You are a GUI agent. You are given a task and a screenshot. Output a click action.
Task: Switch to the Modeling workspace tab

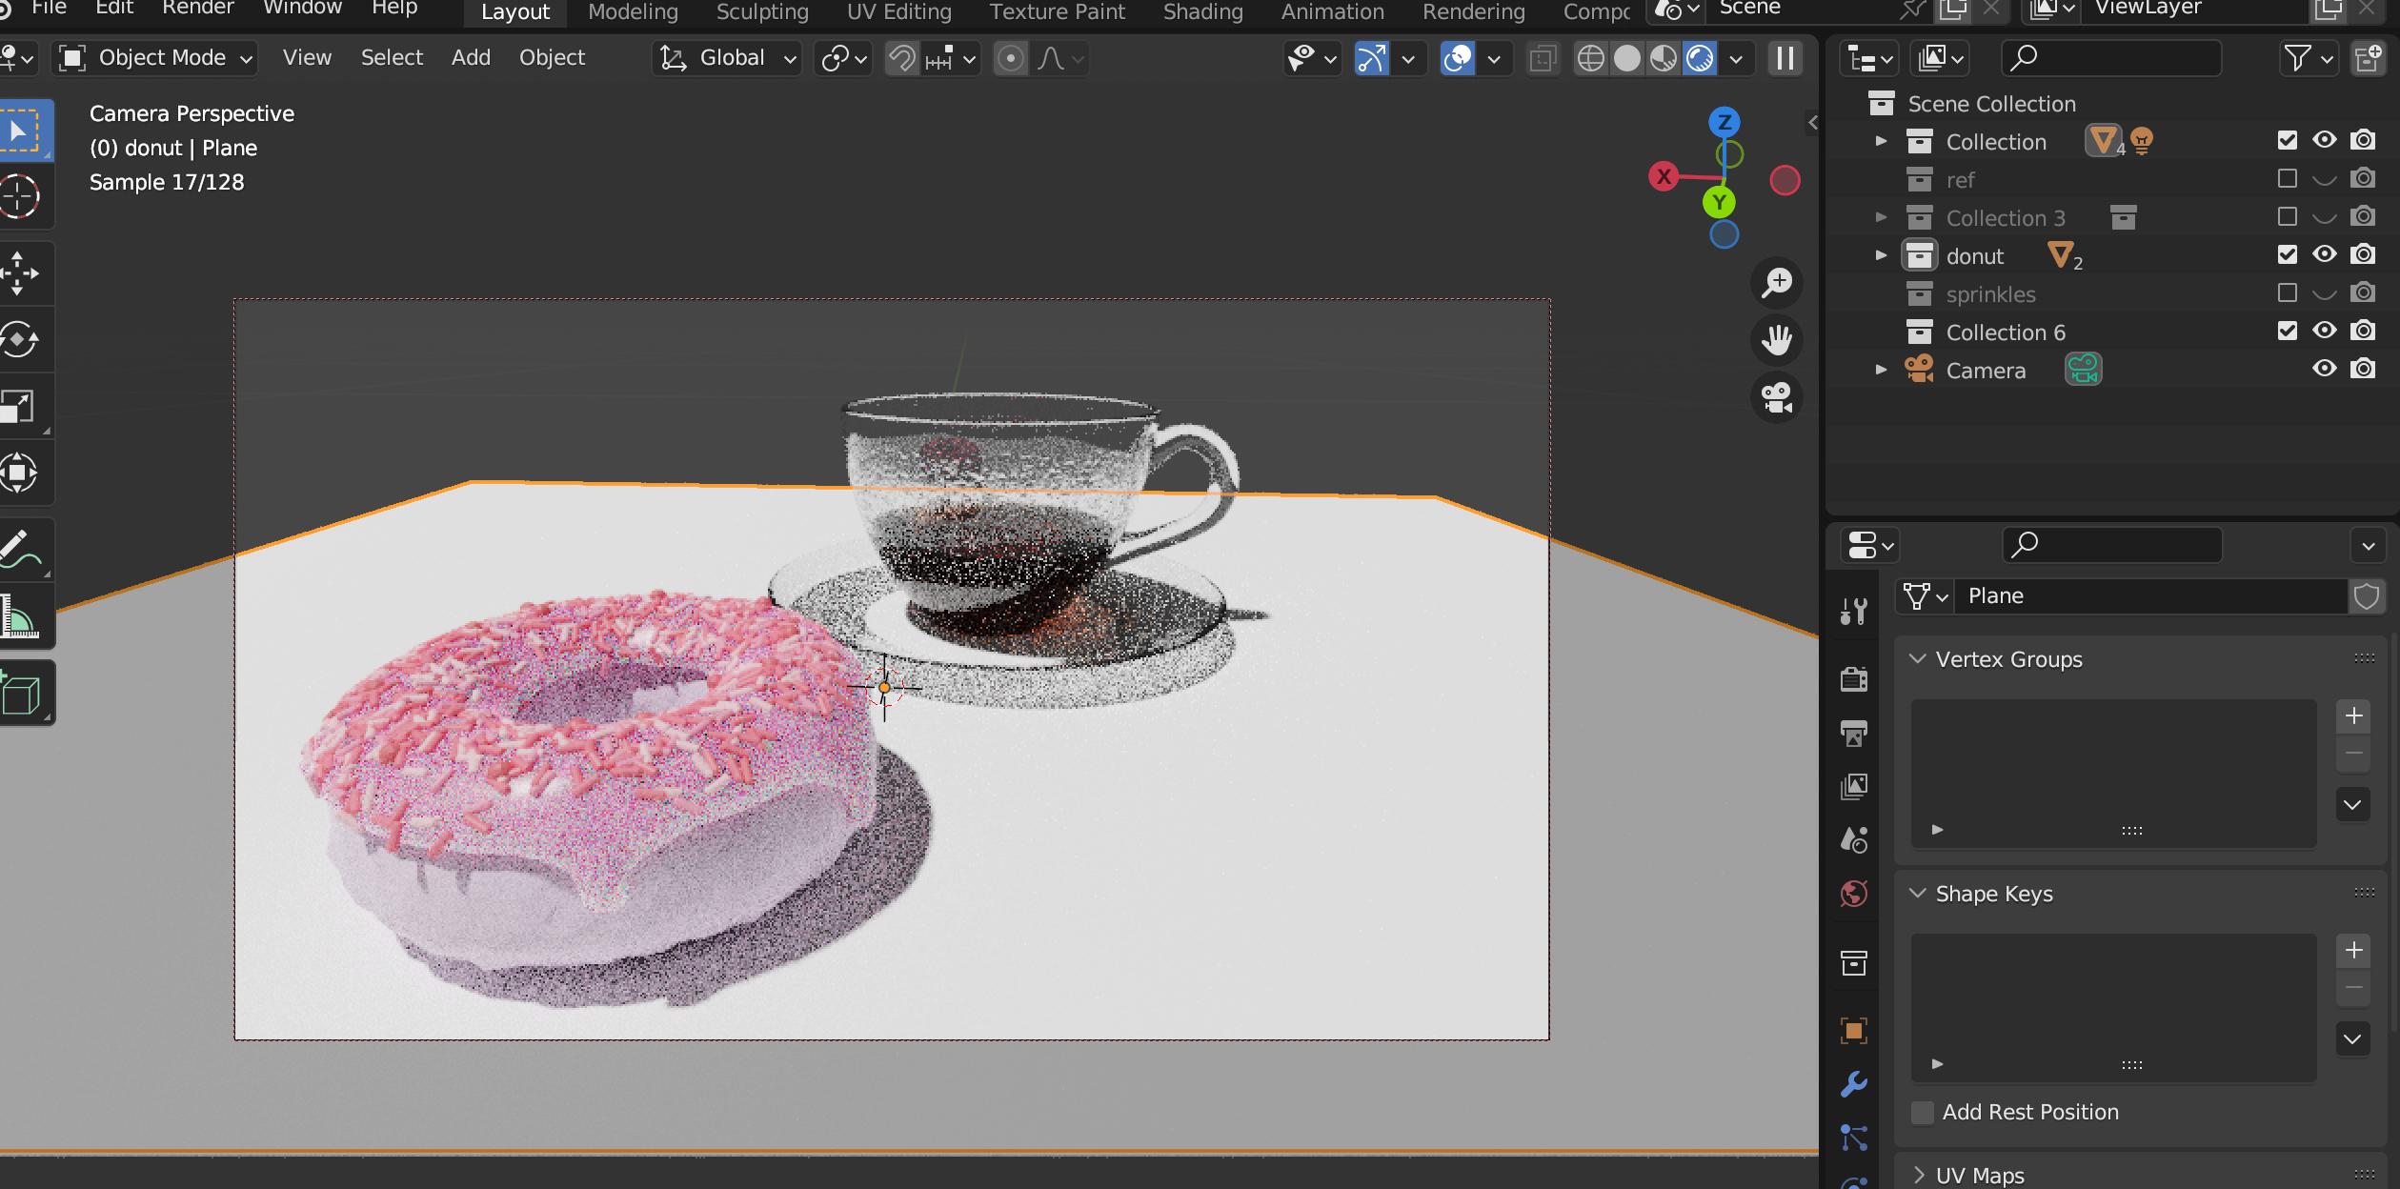(633, 11)
